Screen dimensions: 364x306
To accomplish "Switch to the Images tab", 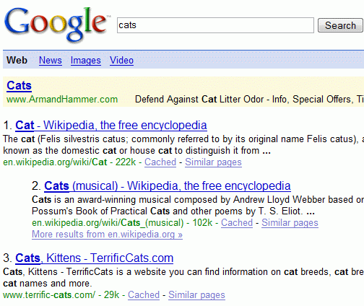I will (x=86, y=60).
